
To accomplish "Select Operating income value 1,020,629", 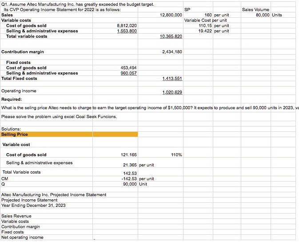I will click(160, 91).
